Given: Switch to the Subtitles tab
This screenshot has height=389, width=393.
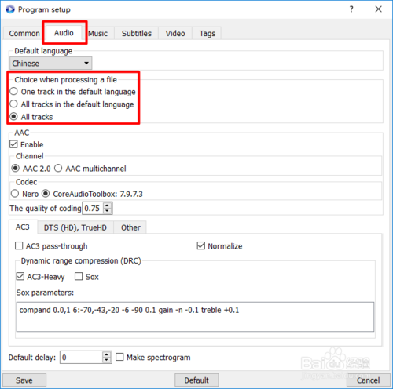Looking at the screenshot, I should coord(137,34).
